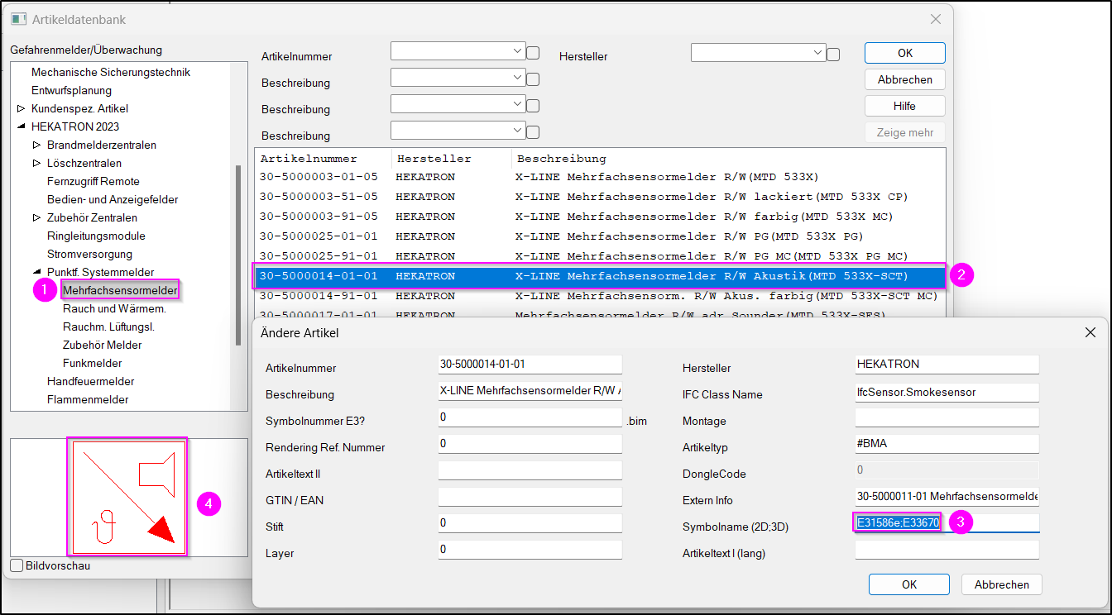Click the symbol preview thumbnail
Viewport: 1112px width, 615px height.
pyautogui.click(x=127, y=496)
